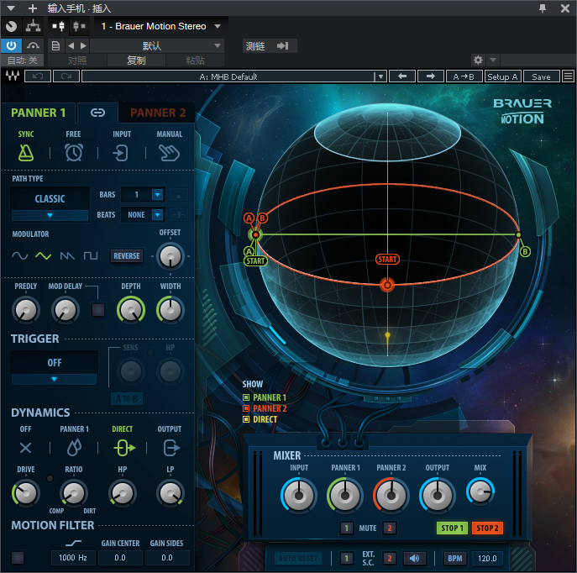577x573 pixels.
Task: Click the Stop 2 button
Action: (x=487, y=528)
